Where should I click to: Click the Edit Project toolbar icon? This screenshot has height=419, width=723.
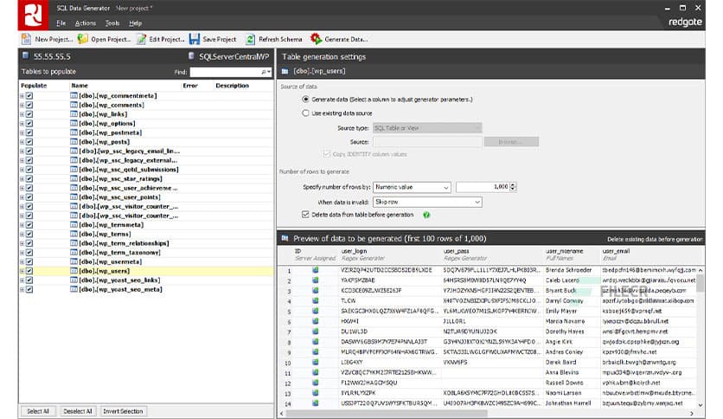coord(141,39)
